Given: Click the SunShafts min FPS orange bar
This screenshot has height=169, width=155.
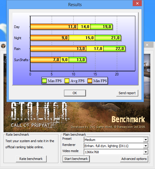Looking at the screenshot, I should 45,60.
